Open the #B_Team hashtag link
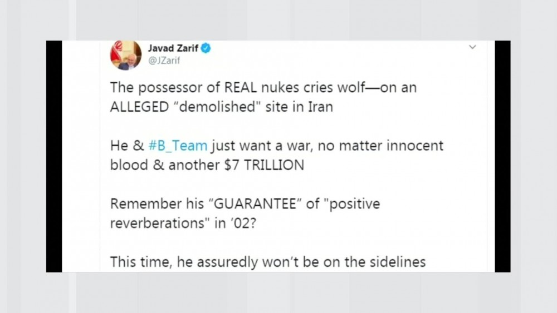 click(178, 146)
